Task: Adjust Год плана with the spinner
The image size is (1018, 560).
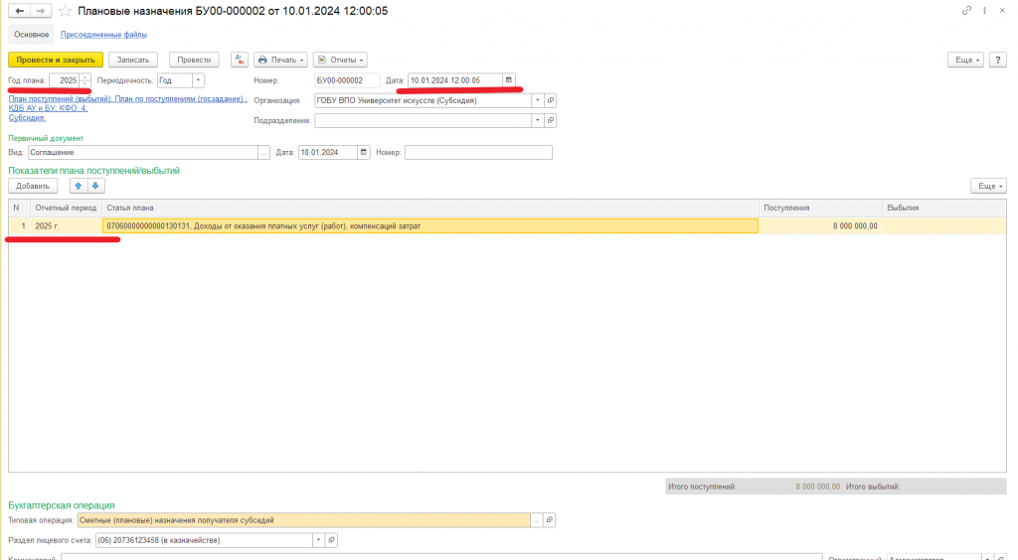Action: point(85,80)
